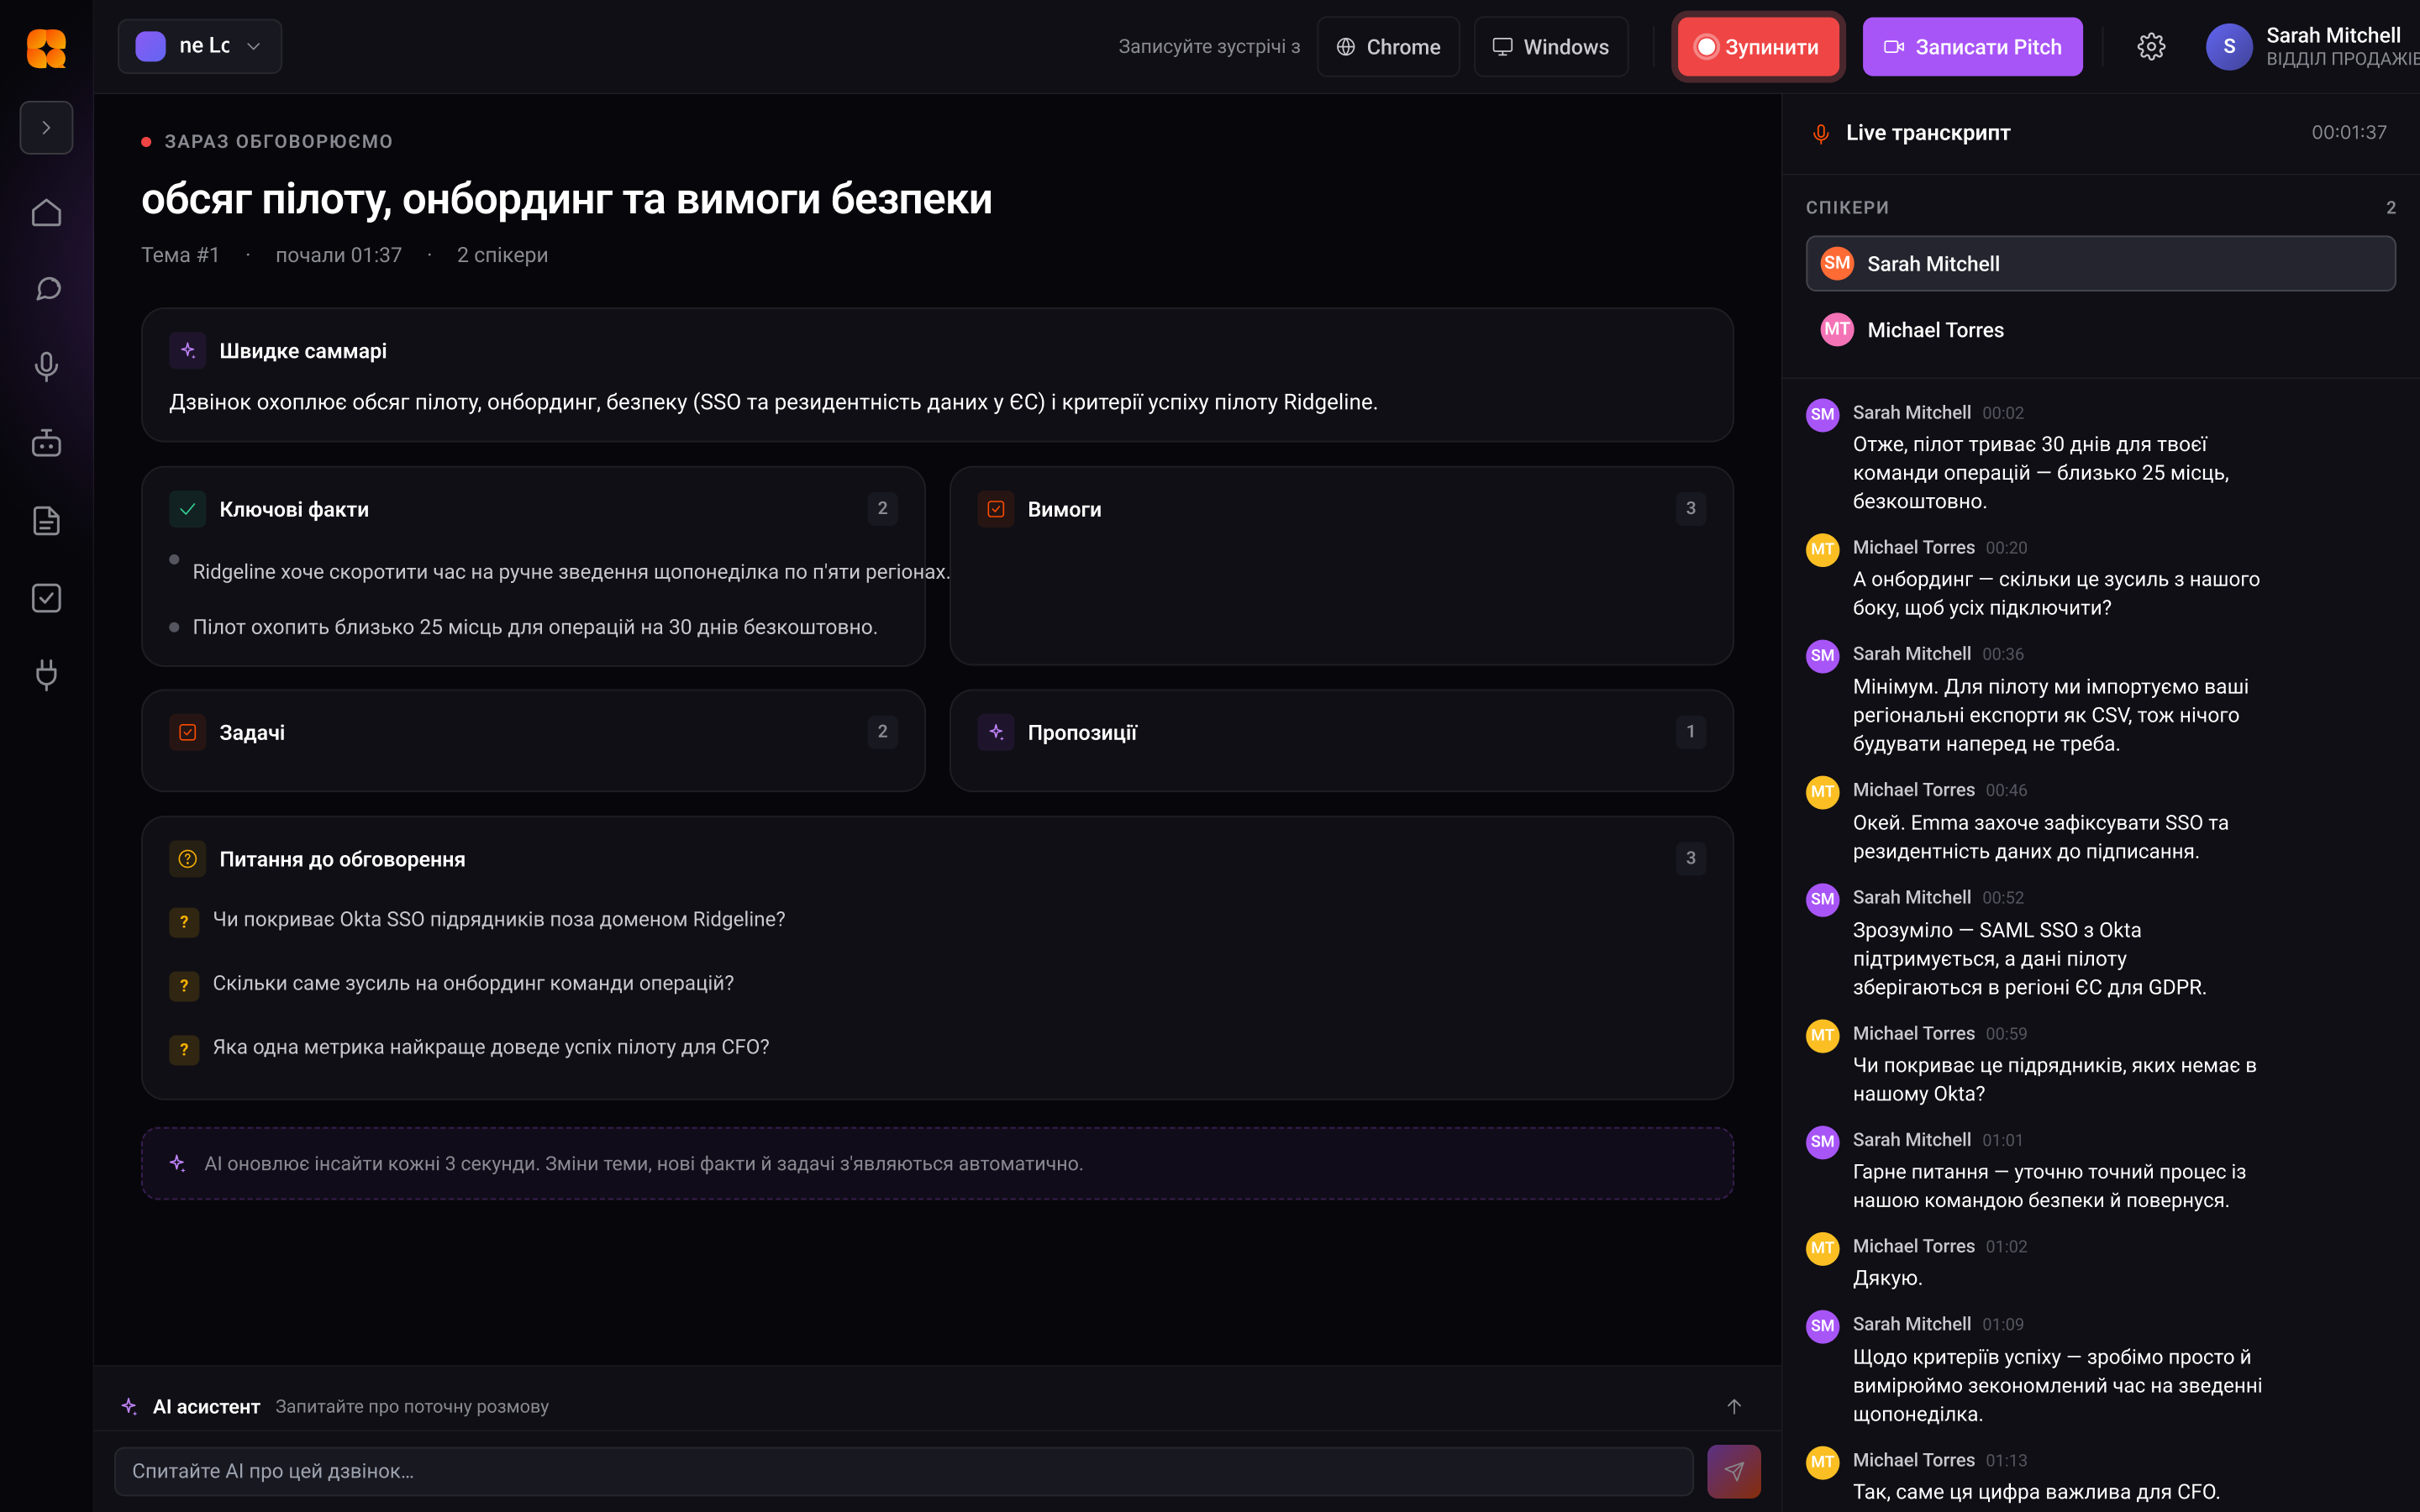
Task: Click the 00:01:37 transcript timer
Action: (2348, 133)
